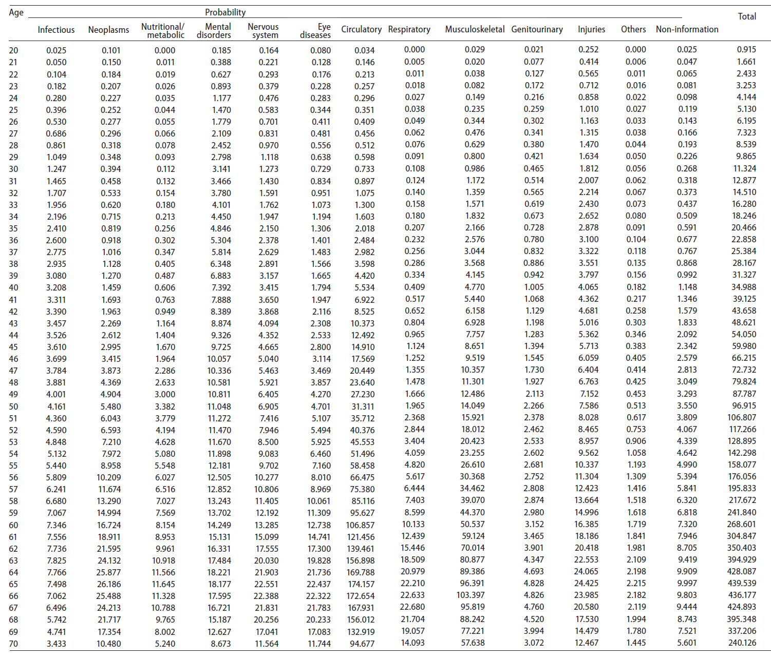The height and width of the screenshot is (658, 771).
Task: Click the Mental disorders column header
Action: (x=214, y=31)
